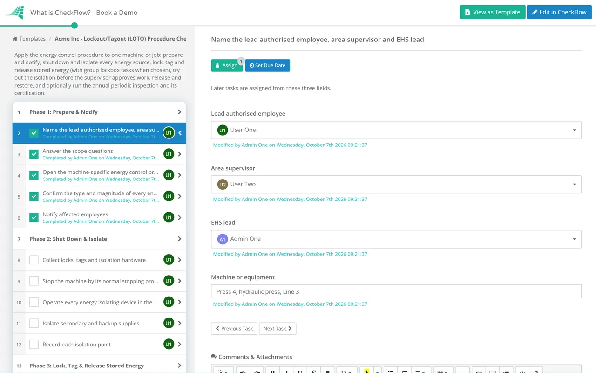This screenshot has height=373, width=596.
Task: Select the 'Open the machine-specific energy control pr...' task title
Action: [x=101, y=173]
